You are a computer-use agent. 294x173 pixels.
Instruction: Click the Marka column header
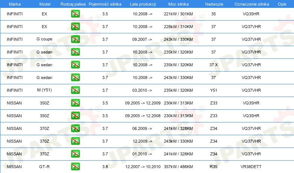[x=15, y=4]
